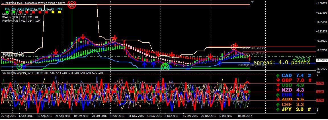The width and height of the screenshot is (328, 120).
Task: Click the '5 Dec 2016' date on time axis
Action: click(171, 116)
